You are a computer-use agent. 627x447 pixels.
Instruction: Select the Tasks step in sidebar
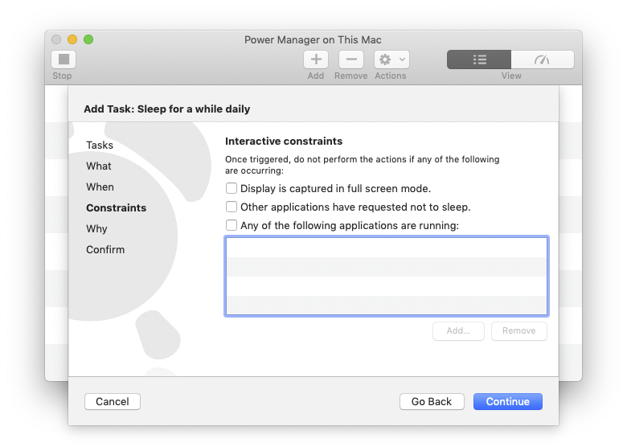[100, 146]
